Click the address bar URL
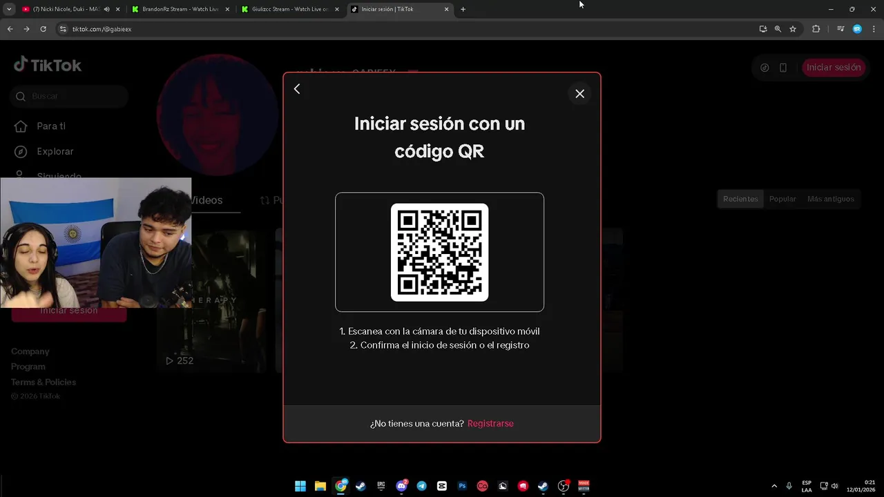884x497 pixels. tap(102, 29)
